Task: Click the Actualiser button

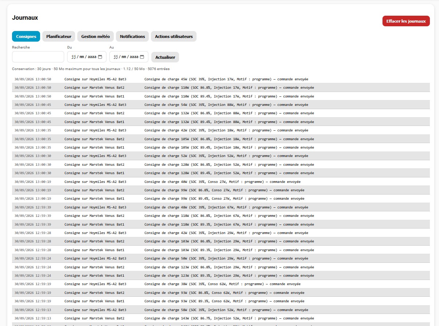Action: (165, 57)
